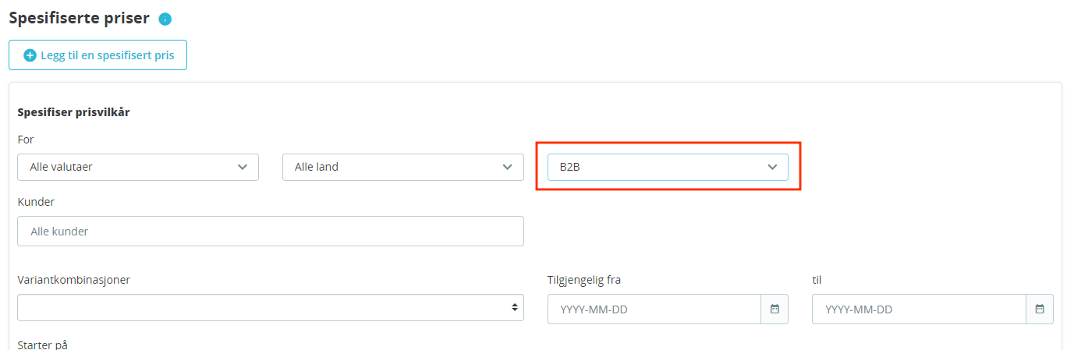This screenshot has height=350, width=1067.
Task: Click the chevron arrow in Alle valutaer
Action: point(243,167)
